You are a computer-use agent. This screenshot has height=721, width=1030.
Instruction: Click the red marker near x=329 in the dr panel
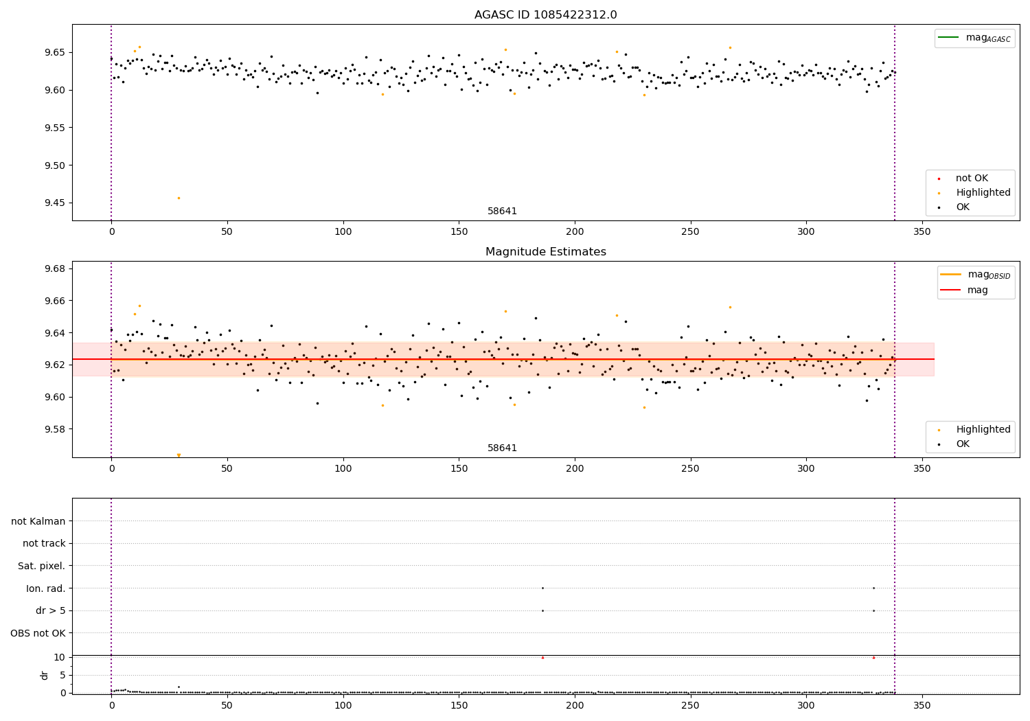(x=873, y=657)
